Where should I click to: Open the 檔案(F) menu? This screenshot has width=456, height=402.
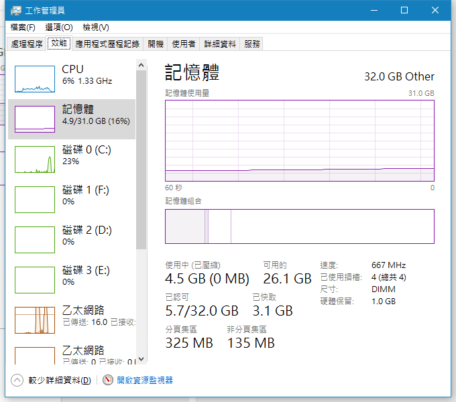coord(23,27)
